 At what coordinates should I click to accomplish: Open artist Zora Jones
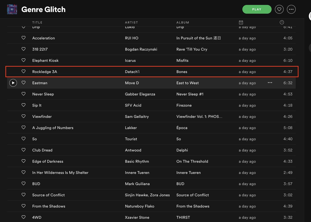(x=159, y=195)
